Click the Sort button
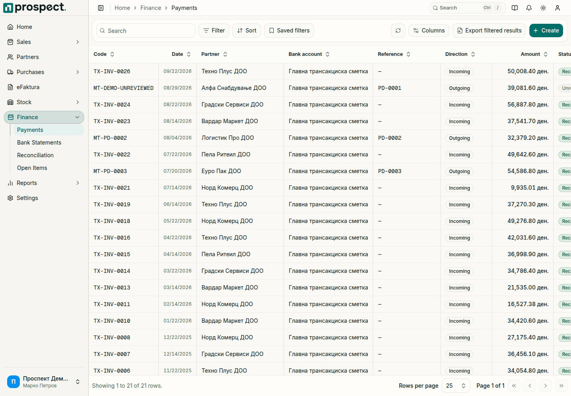Viewport: 571px width, 396px height. [x=247, y=30]
